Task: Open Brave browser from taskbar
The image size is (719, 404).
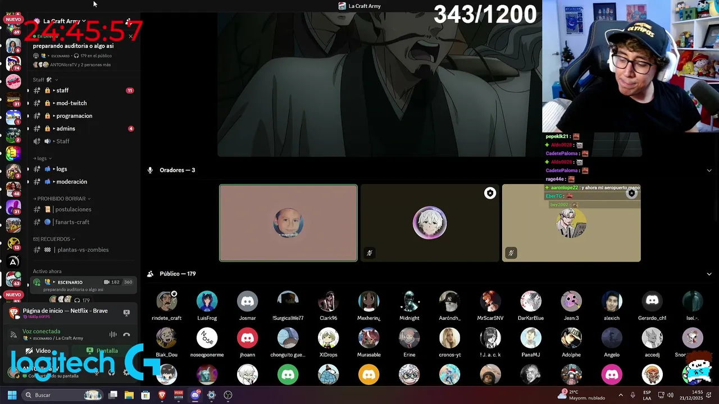Action: tap(162, 395)
